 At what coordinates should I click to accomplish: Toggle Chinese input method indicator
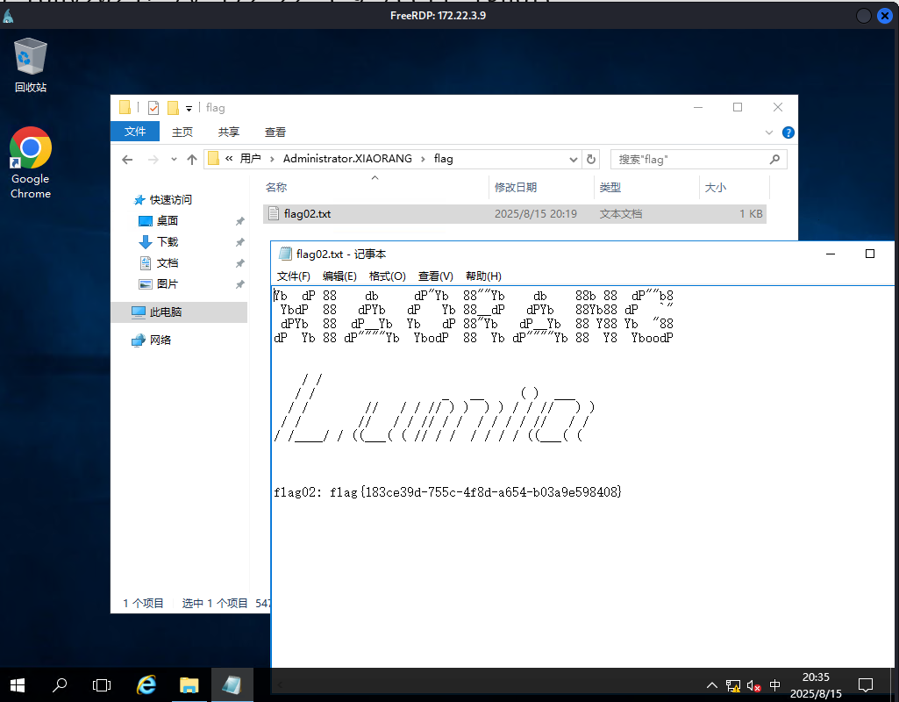click(774, 685)
